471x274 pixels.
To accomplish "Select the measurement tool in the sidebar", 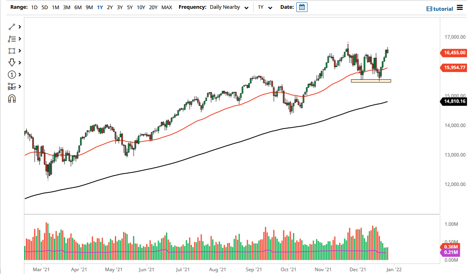I will (x=12, y=86).
